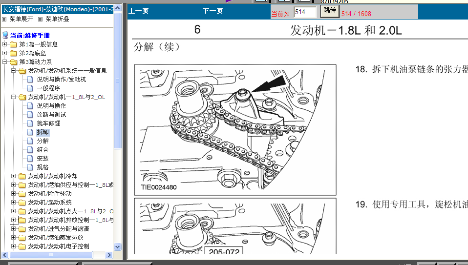Viewport: 468px width, 265px height.
Task: Click folder icon of 发动机/发动机冷却
Action: [x=22, y=176]
